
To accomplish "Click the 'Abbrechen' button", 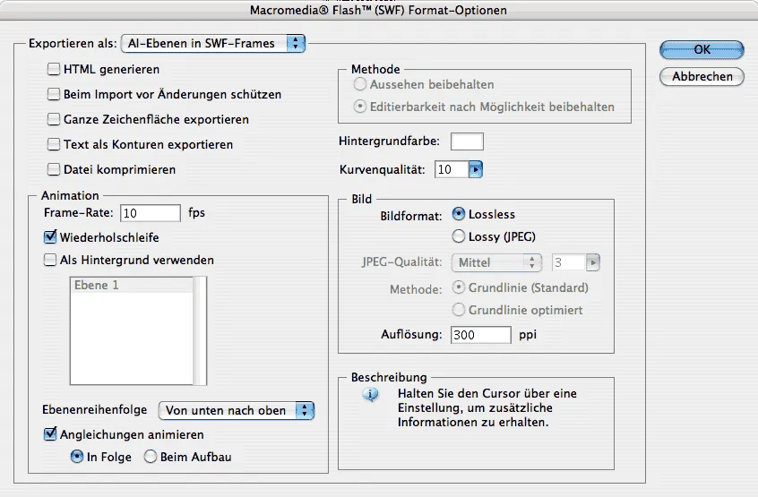I will (x=702, y=77).
